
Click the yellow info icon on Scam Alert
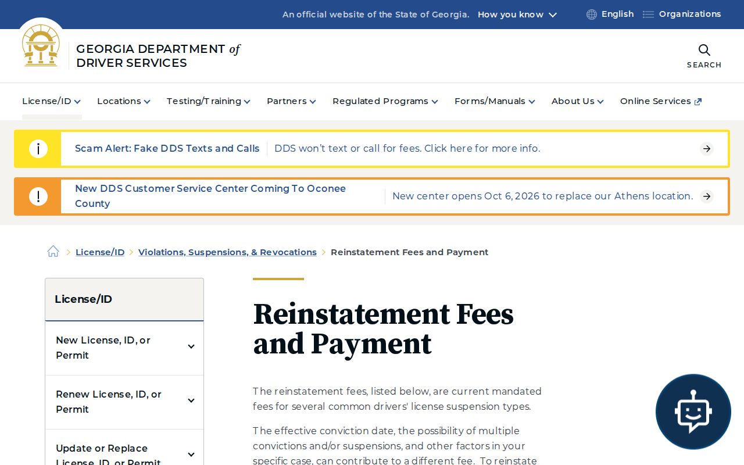pyautogui.click(x=38, y=149)
